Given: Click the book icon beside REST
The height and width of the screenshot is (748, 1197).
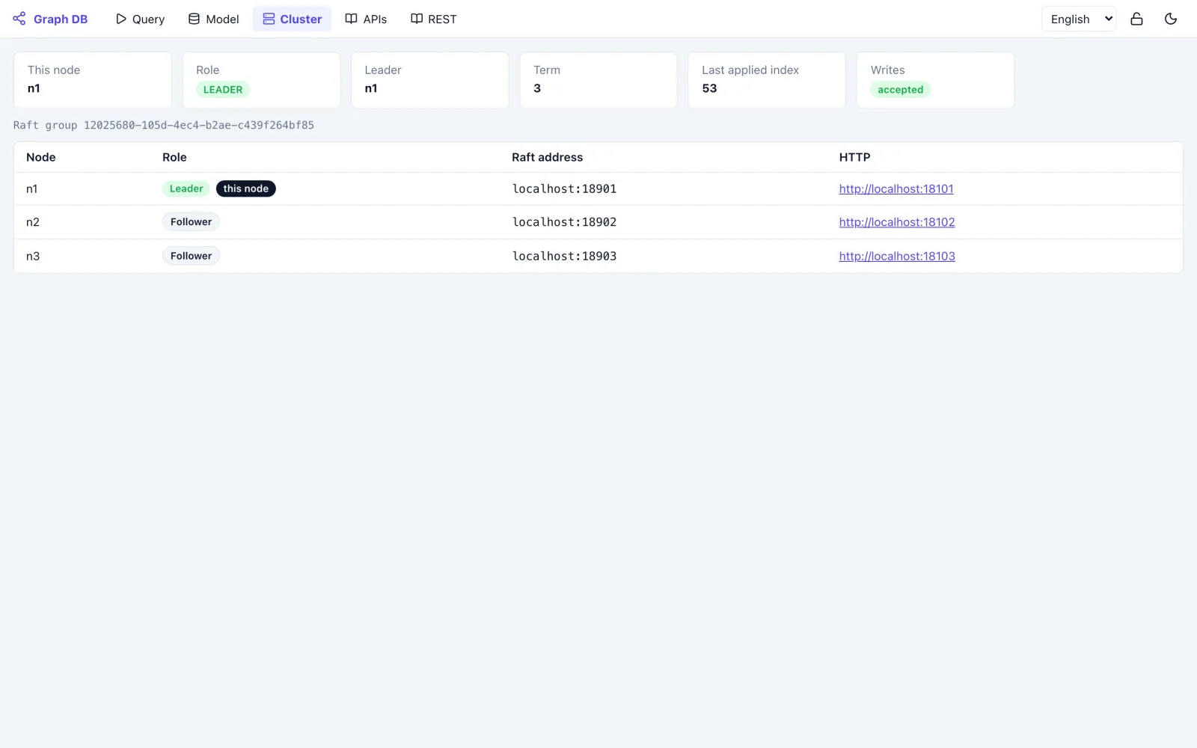Looking at the screenshot, I should [417, 19].
